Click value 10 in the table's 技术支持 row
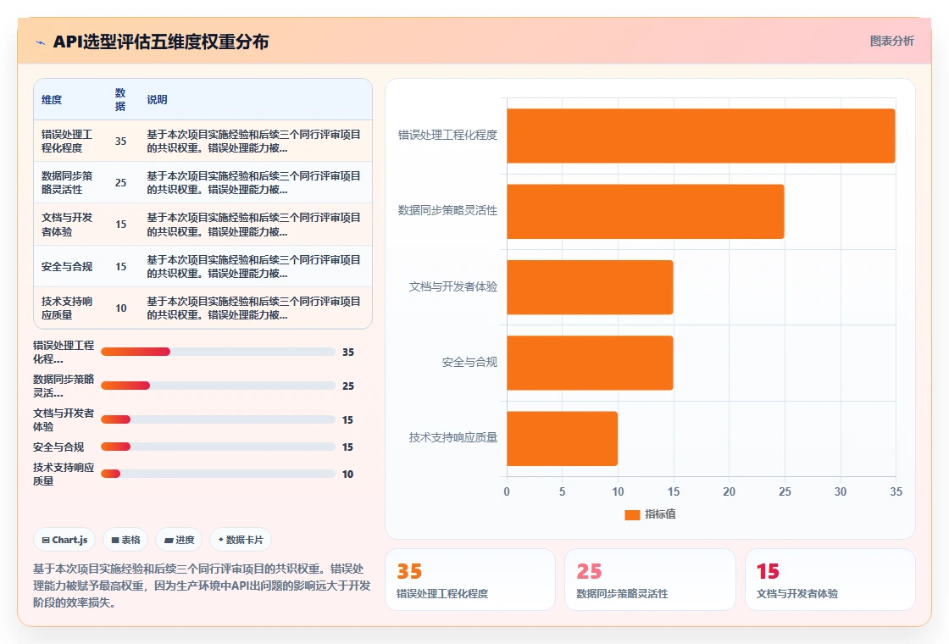 click(x=120, y=308)
